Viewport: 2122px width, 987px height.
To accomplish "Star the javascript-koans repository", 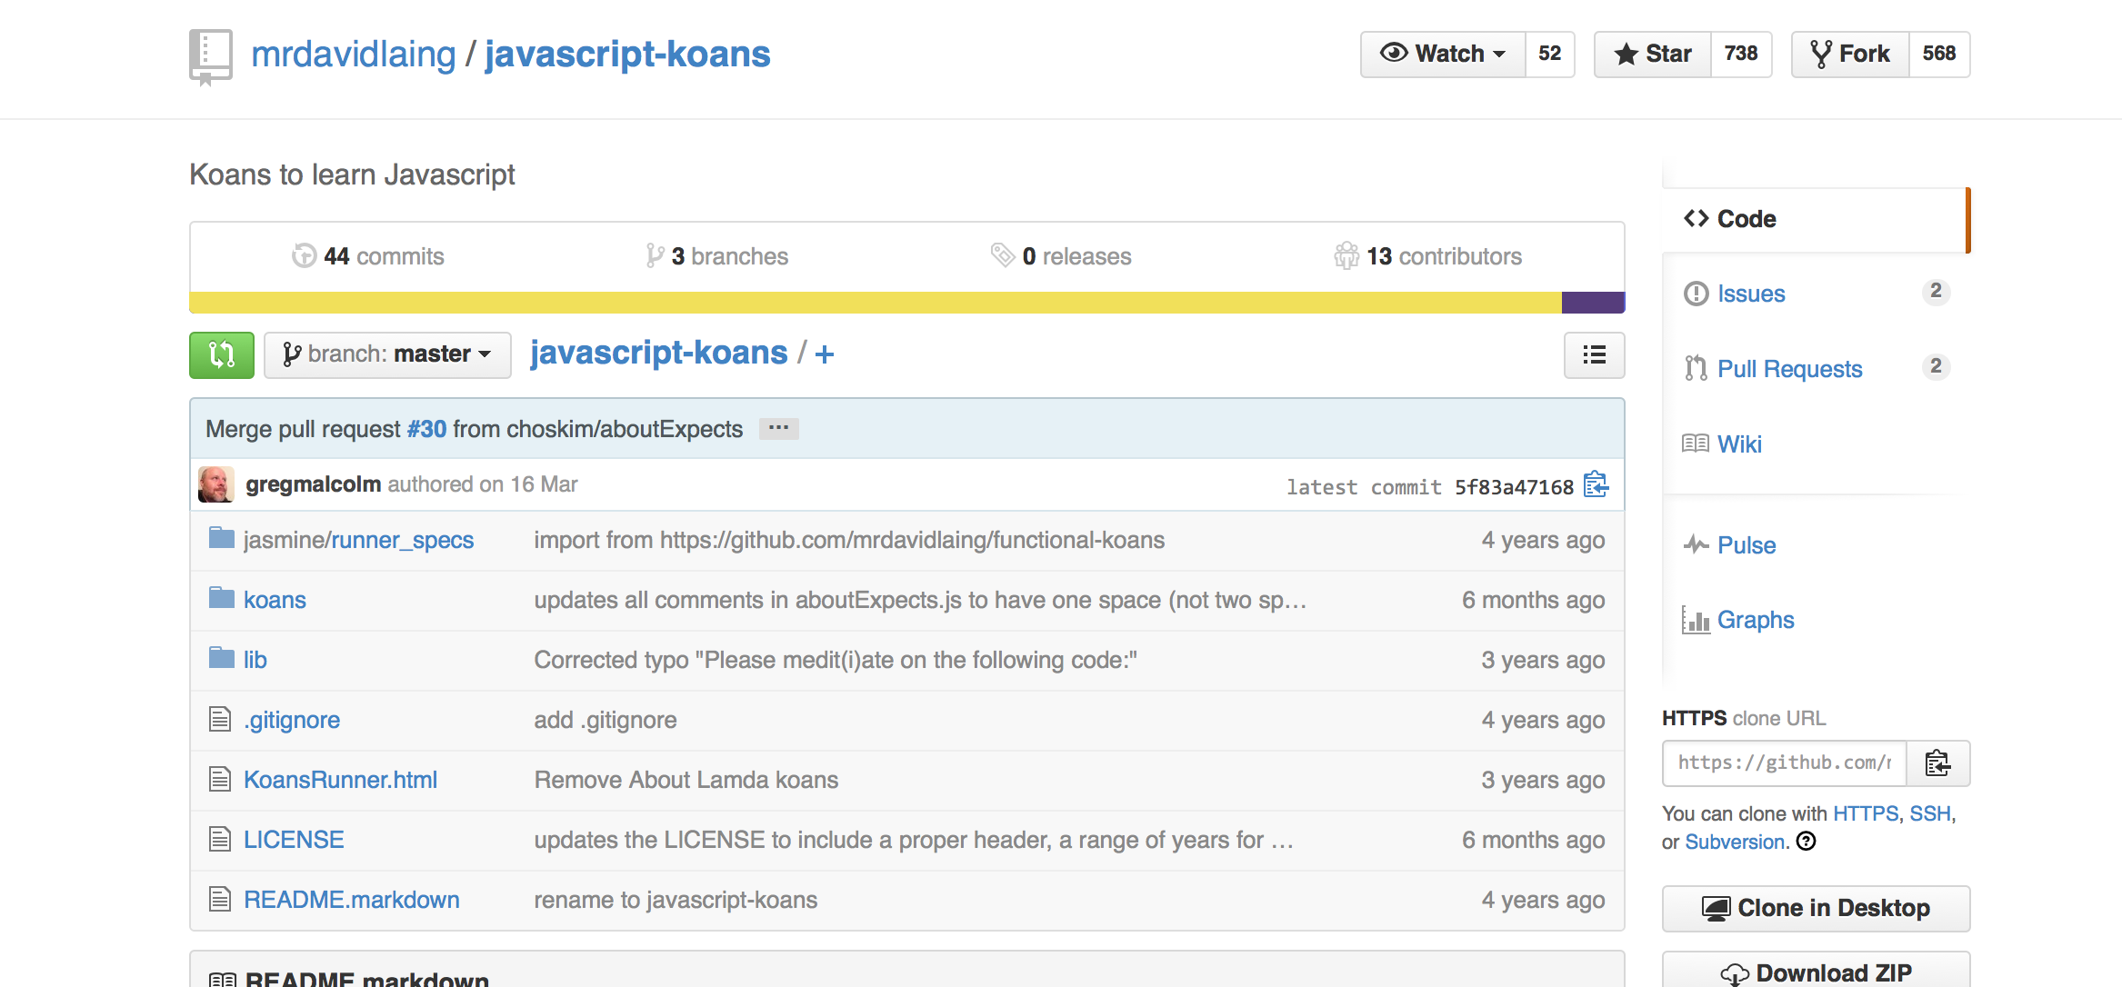I will tap(1653, 55).
